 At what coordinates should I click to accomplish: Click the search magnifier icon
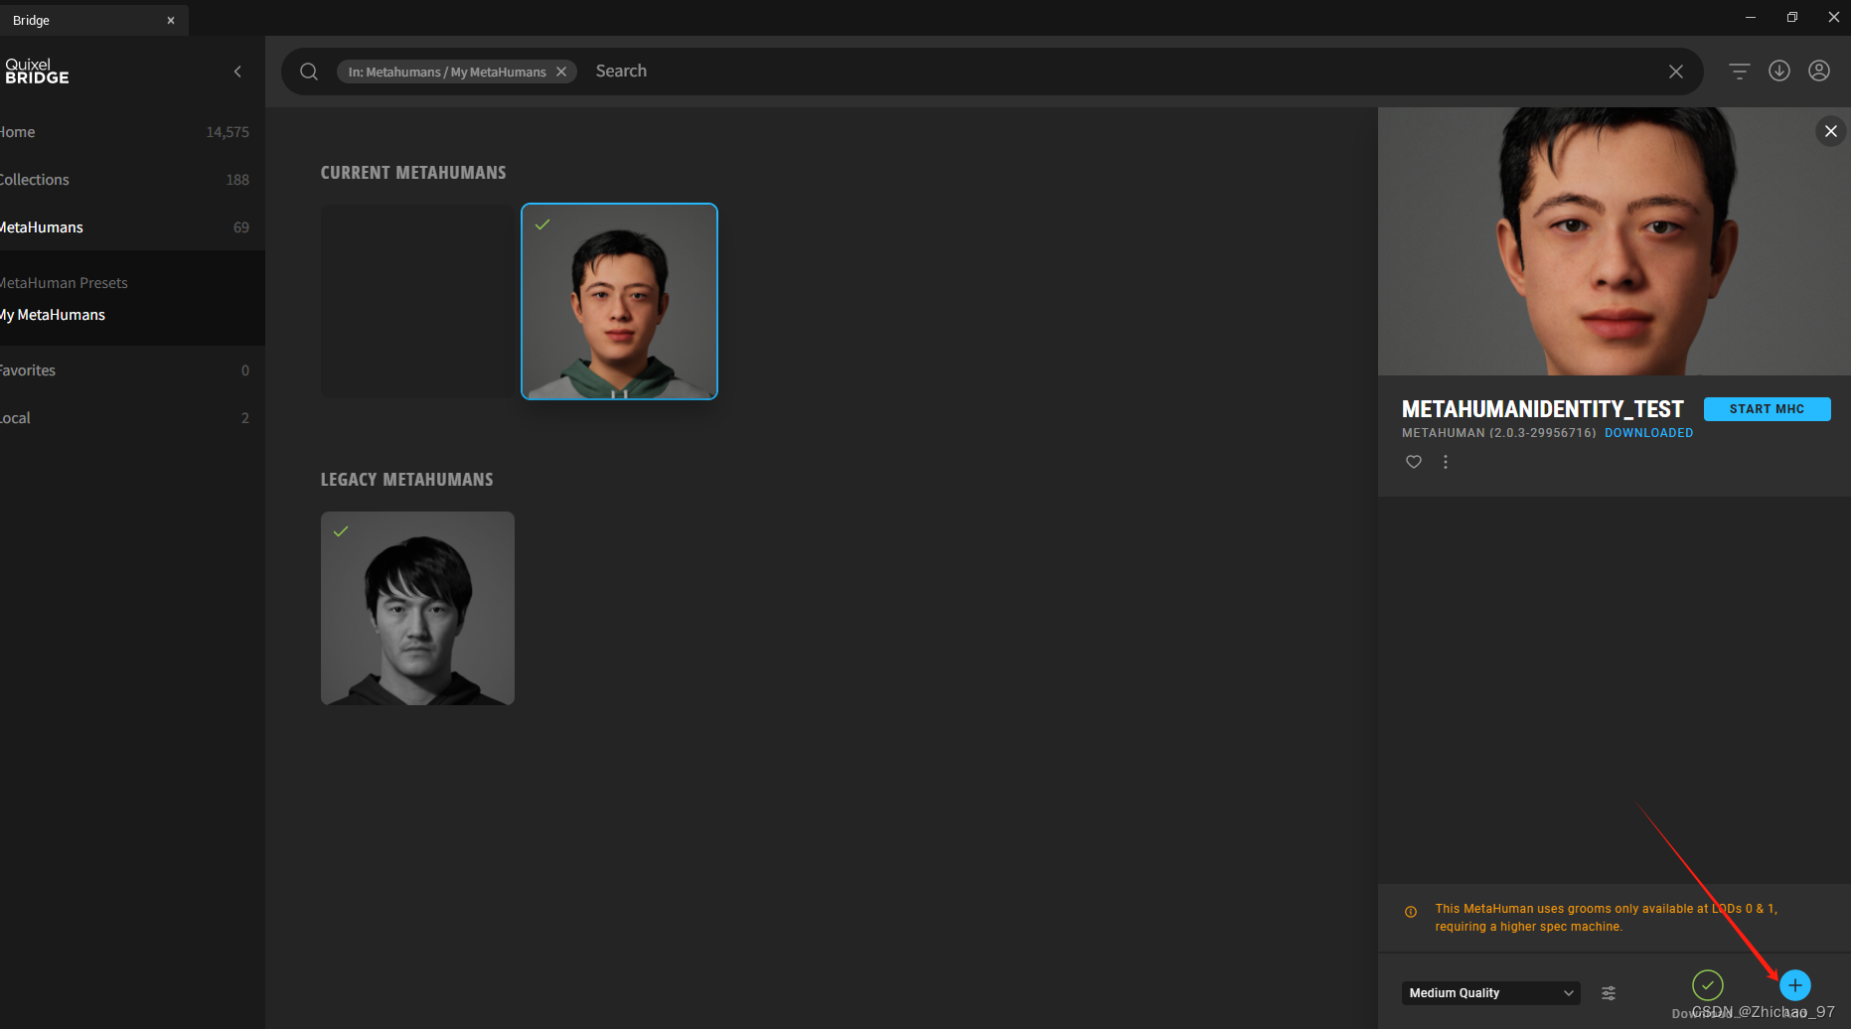309,72
